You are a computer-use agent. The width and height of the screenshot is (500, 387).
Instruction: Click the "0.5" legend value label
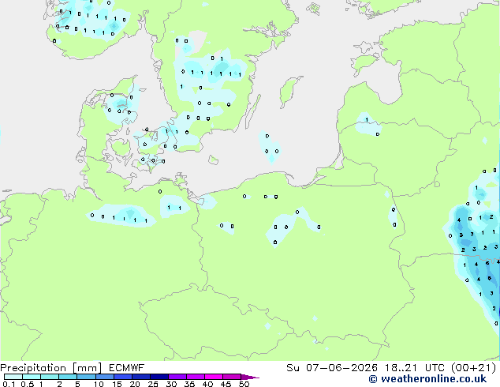pyautogui.click(x=28, y=384)
